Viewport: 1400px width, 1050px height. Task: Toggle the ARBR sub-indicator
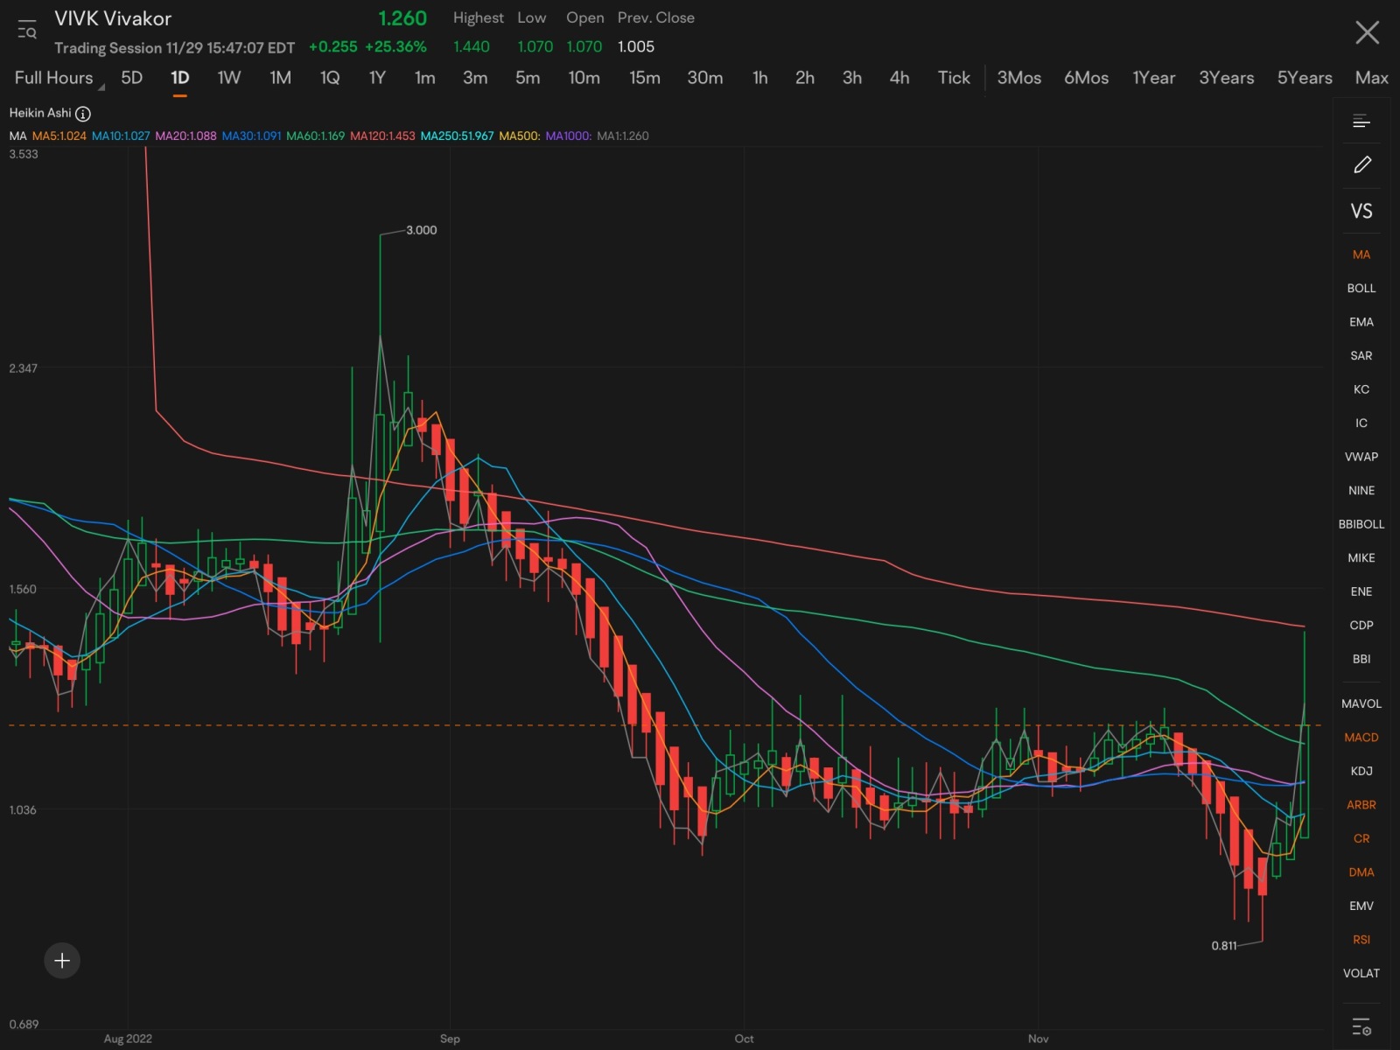[x=1361, y=805]
